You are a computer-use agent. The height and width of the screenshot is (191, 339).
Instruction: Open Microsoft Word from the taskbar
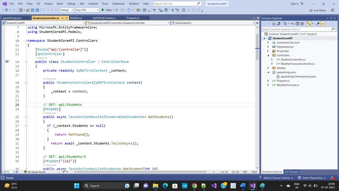click(x=243, y=186)
